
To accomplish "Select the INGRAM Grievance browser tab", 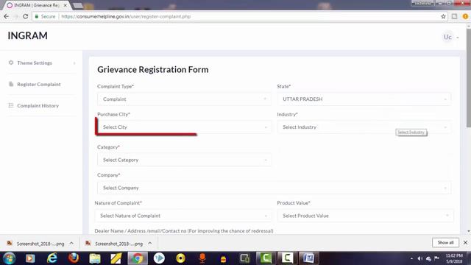I will (36, 5).
